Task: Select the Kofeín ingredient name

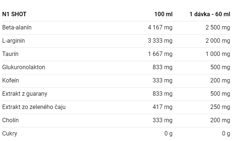Action: [10, 81]
